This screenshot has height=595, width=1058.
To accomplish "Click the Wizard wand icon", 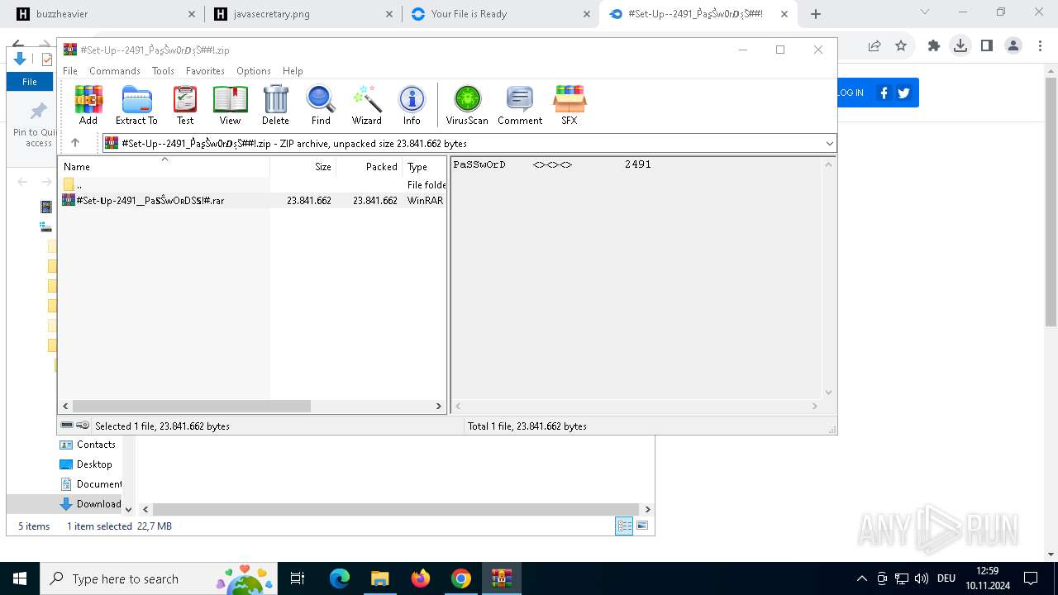I will (366, 105).
